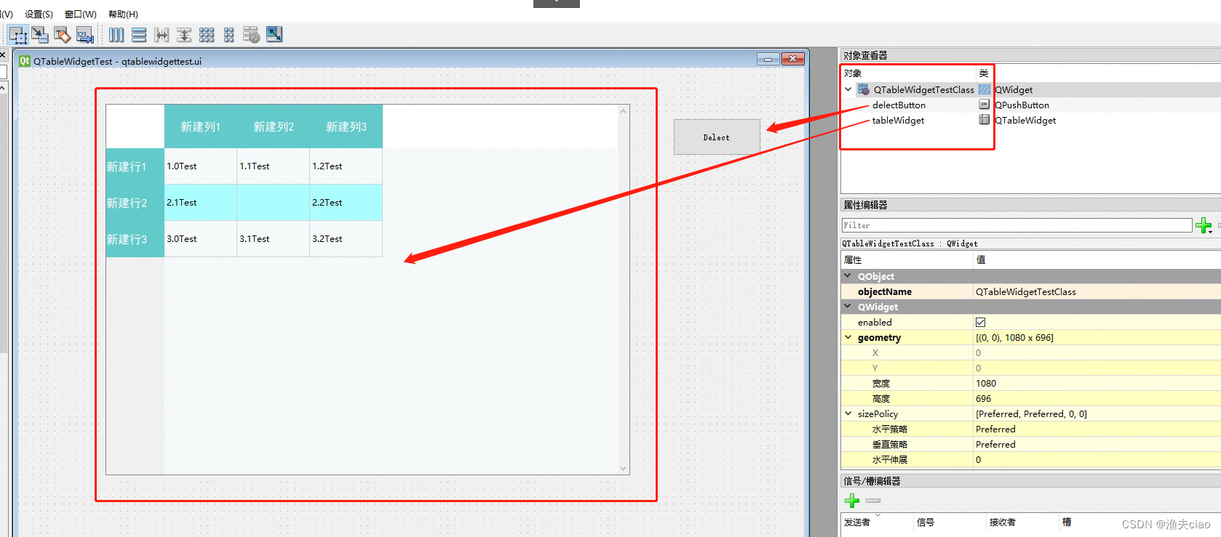Select table cell 1.0Test
Viewport: 1221px width, 537px height.
click(201, 166)
